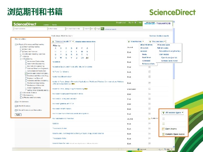This screenshot has height=152, width=203.
Task: Tick the Life Sciences checkbox
Action: (x=16, y=102)
